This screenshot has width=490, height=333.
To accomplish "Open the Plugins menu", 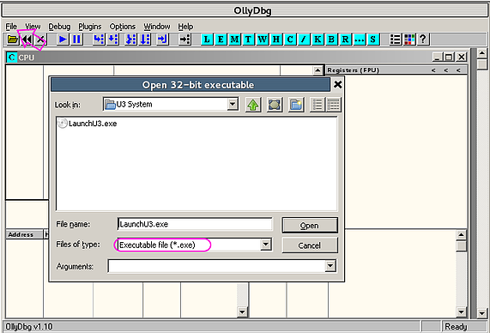I will coord(90,27).
